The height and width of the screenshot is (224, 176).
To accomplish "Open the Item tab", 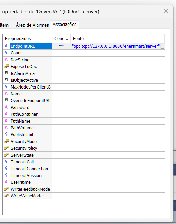I will coord(4,25).
